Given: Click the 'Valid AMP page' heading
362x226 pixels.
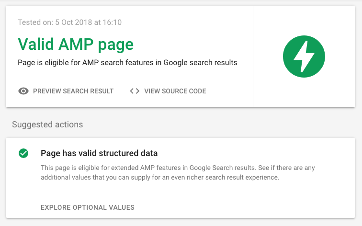Looking at the screenshot, I should pyautogui.click(x=76, y=45).
